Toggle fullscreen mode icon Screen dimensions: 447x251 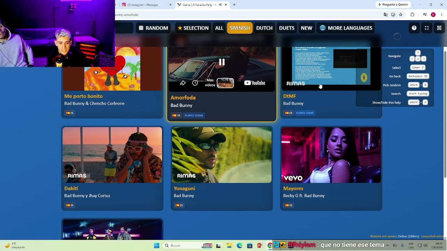tap(427, 28)
